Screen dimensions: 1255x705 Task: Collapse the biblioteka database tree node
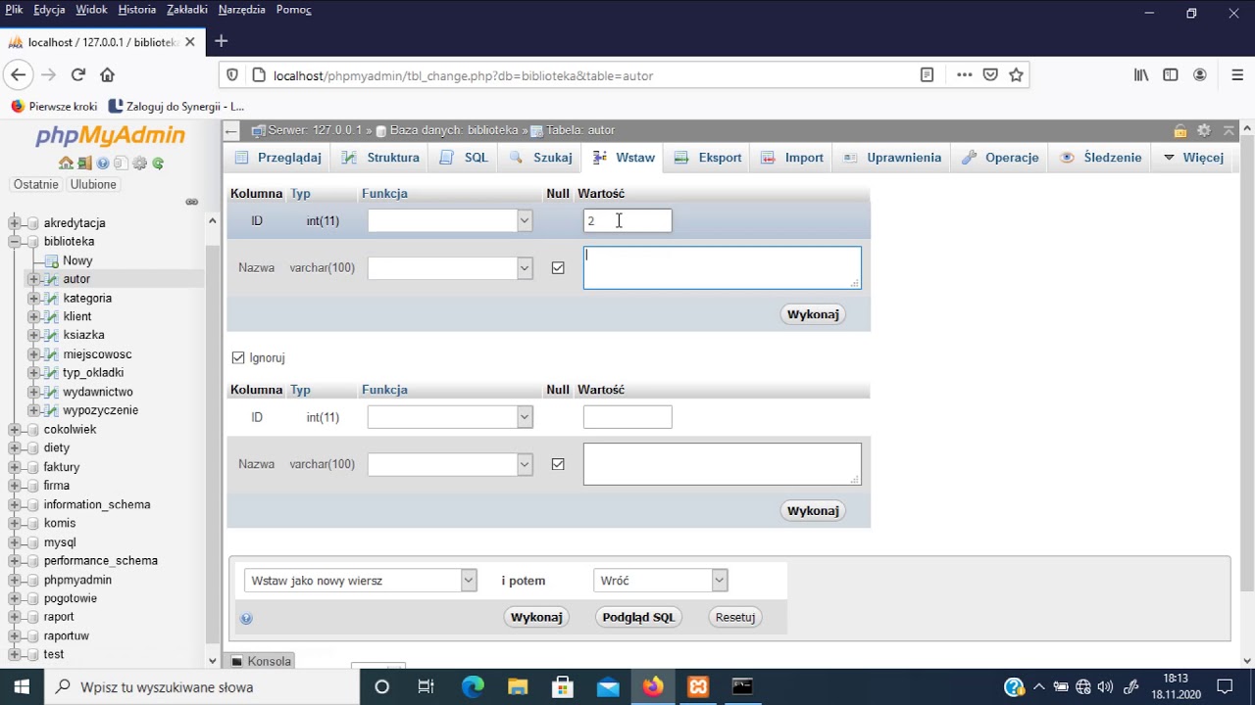point(15,241)
